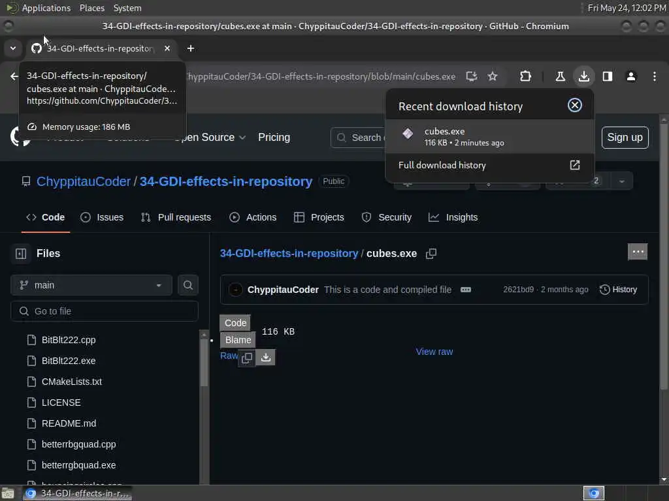Select the Code view button
Viewport: 669px width, 501px height.
pyautogui.click(x=235, y=323)
